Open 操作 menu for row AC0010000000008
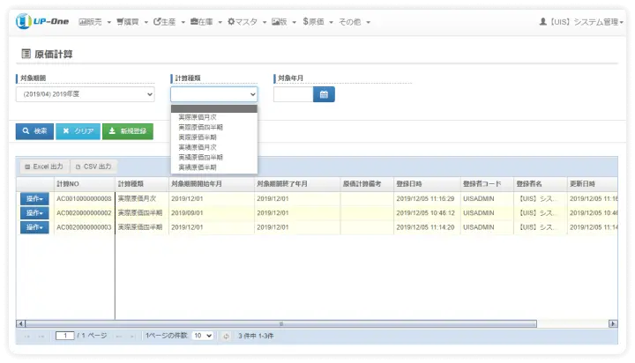 [34, 199]
